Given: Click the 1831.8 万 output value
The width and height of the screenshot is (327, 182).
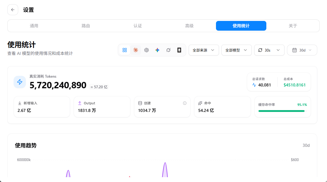Looking at the screenshot, I should coord(87,110).
